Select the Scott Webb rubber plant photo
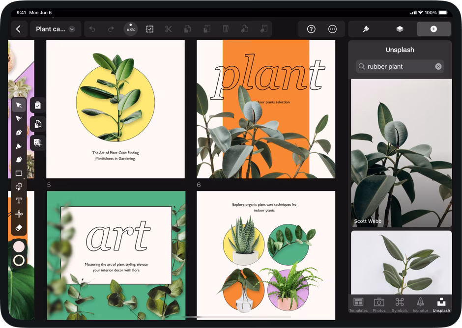Image resolution: width=462 pixels, height=328 pixels. (x=401, y=153)
